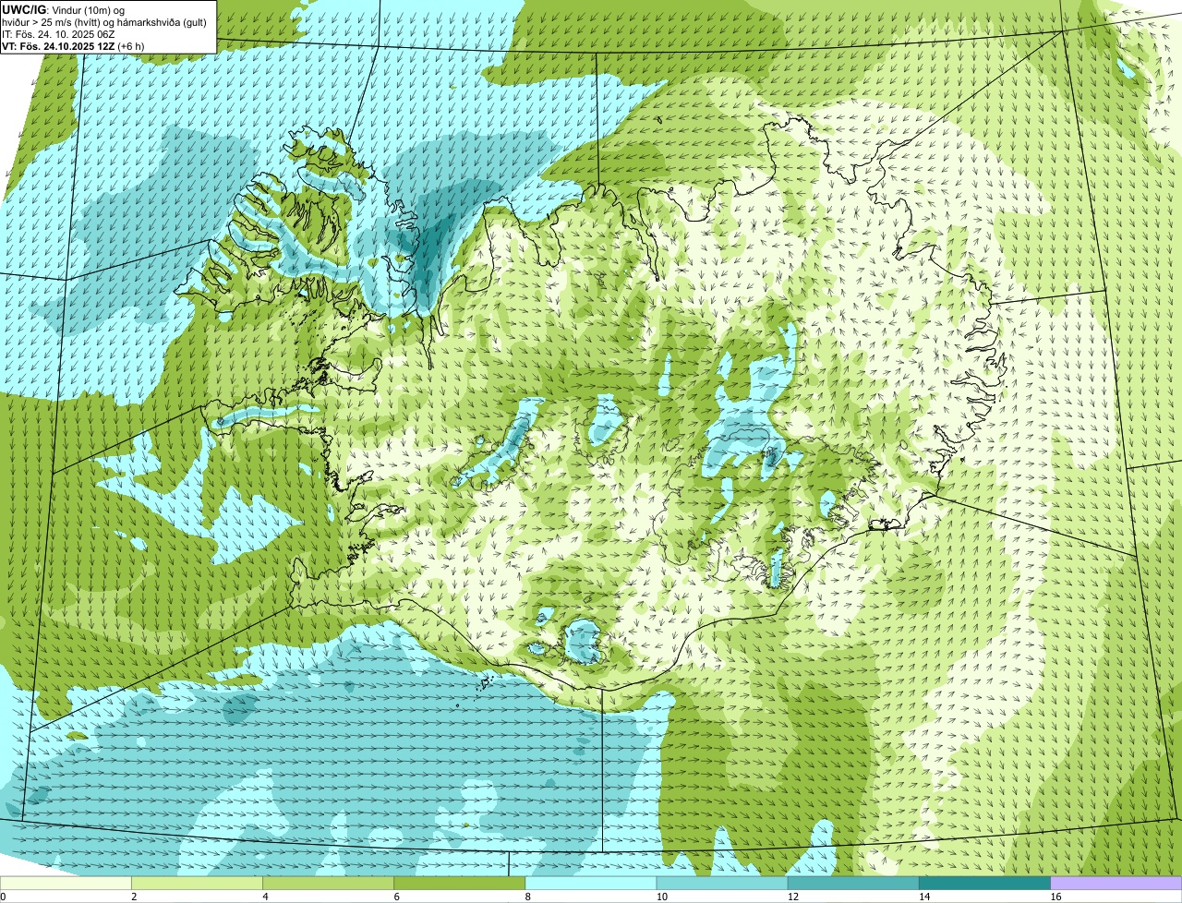The image size is (1182, 903).
Task: Click the init time 'IT: Fös. 24. 10. 2025 06Z'
Action: point(58,33)
